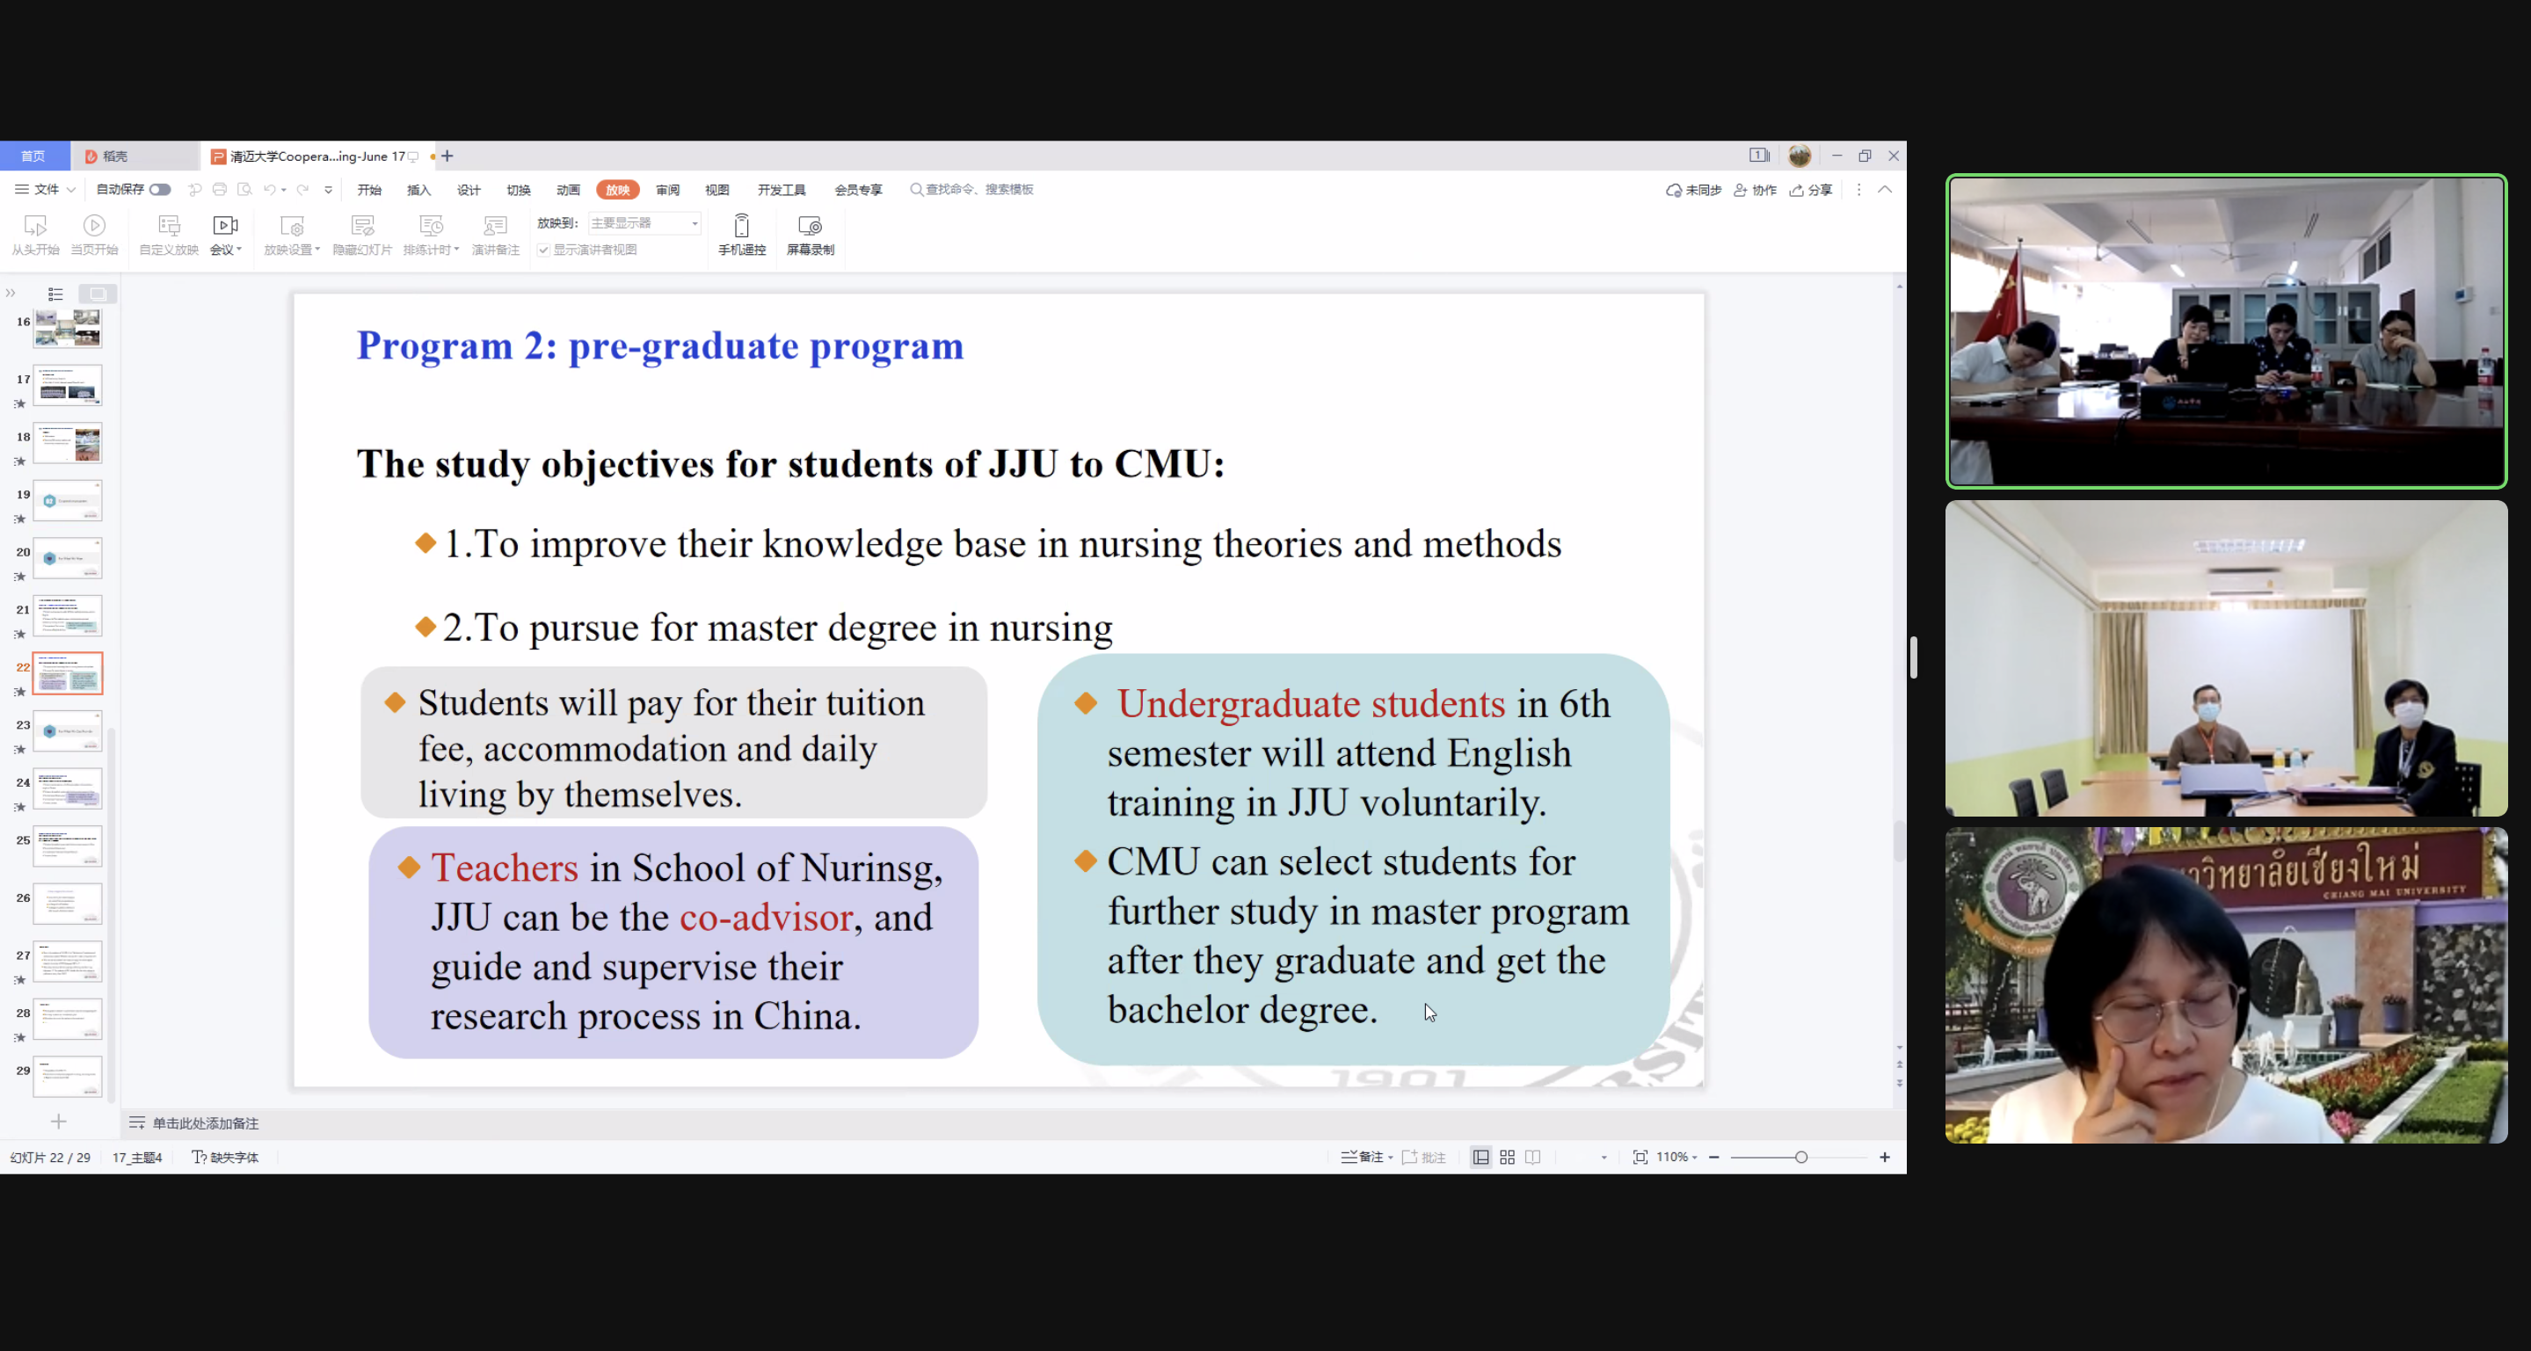This screenshot has height=1351, width=2531.
Task: Open 演讲备注 speaker notes
Action: coord(495,235)
